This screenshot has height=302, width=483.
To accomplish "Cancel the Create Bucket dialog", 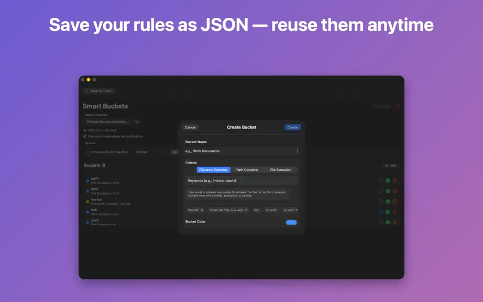I will coord(190,127).
